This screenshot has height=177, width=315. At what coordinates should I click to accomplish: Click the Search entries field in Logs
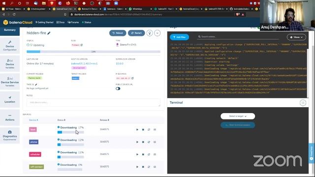pyautogui.click(x=238, y=37)
